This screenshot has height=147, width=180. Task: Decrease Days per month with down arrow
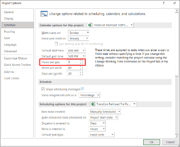tap(81, 75)
